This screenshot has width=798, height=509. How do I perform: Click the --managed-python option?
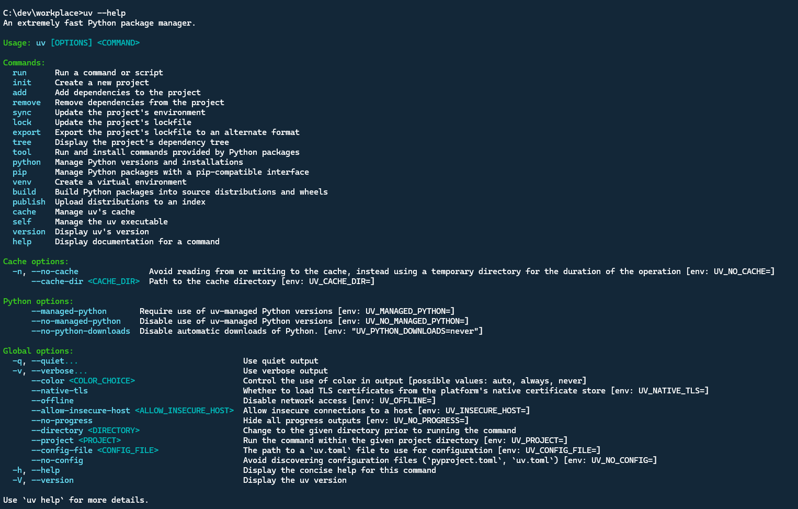point(69,311)
